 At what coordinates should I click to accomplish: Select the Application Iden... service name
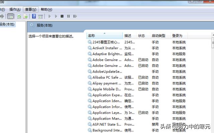click(107, 101)
